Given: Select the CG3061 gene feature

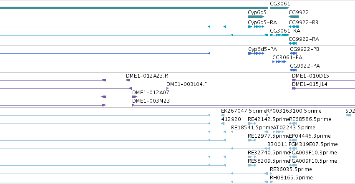Looking at the screenshot, I should pos(279,8).
